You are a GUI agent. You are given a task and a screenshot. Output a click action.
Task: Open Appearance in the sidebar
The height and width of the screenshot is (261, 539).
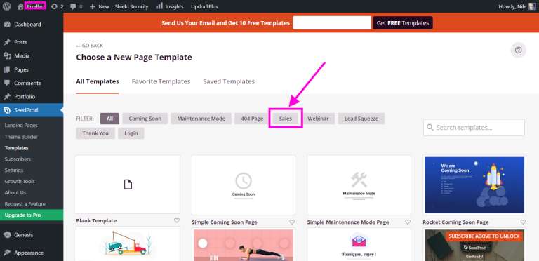29,253
